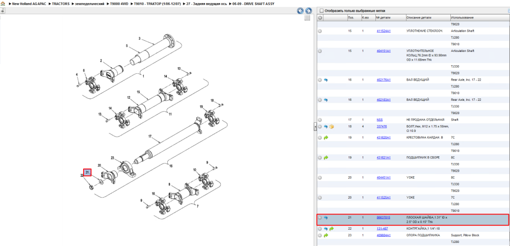Go to the previous diagram with the back arrow
Image resolution: width=510 pixels, height=246 pixels.
[x=300, y=11]
